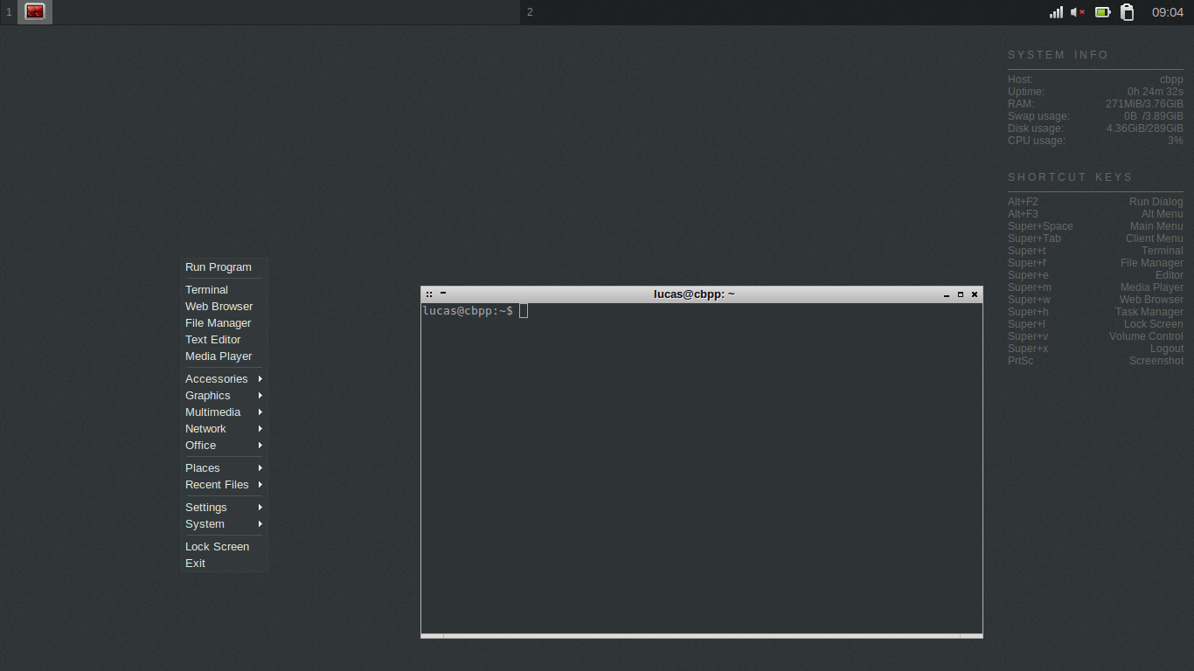Screen dimensions: 1194x671
Task: Switch to workspace 2
Action: 529,12
